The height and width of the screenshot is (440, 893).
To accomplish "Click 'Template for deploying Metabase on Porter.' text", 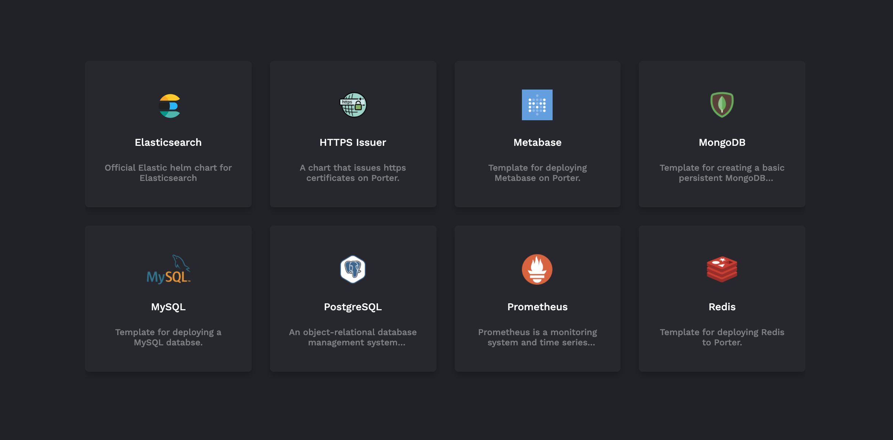I will coord(537,173).
